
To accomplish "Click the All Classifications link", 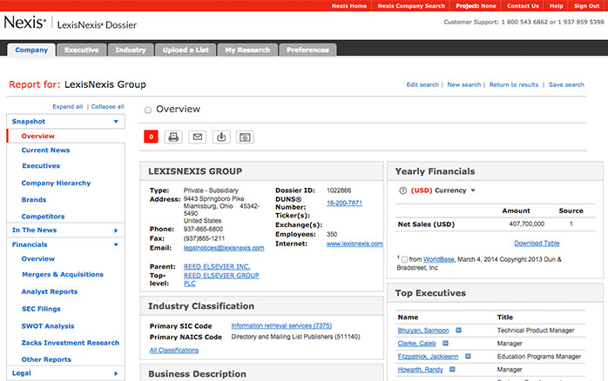I will [174, 350].
